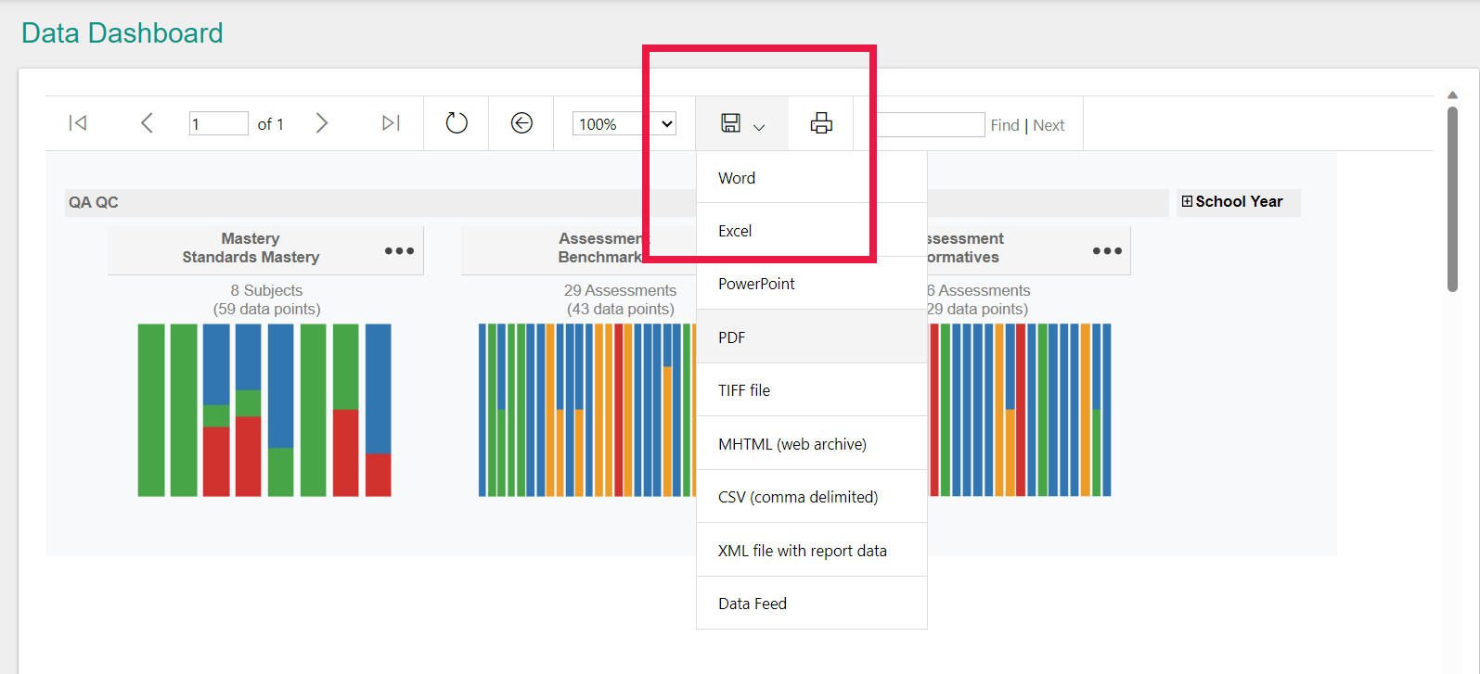Export report as PDF

pos(812,337)
